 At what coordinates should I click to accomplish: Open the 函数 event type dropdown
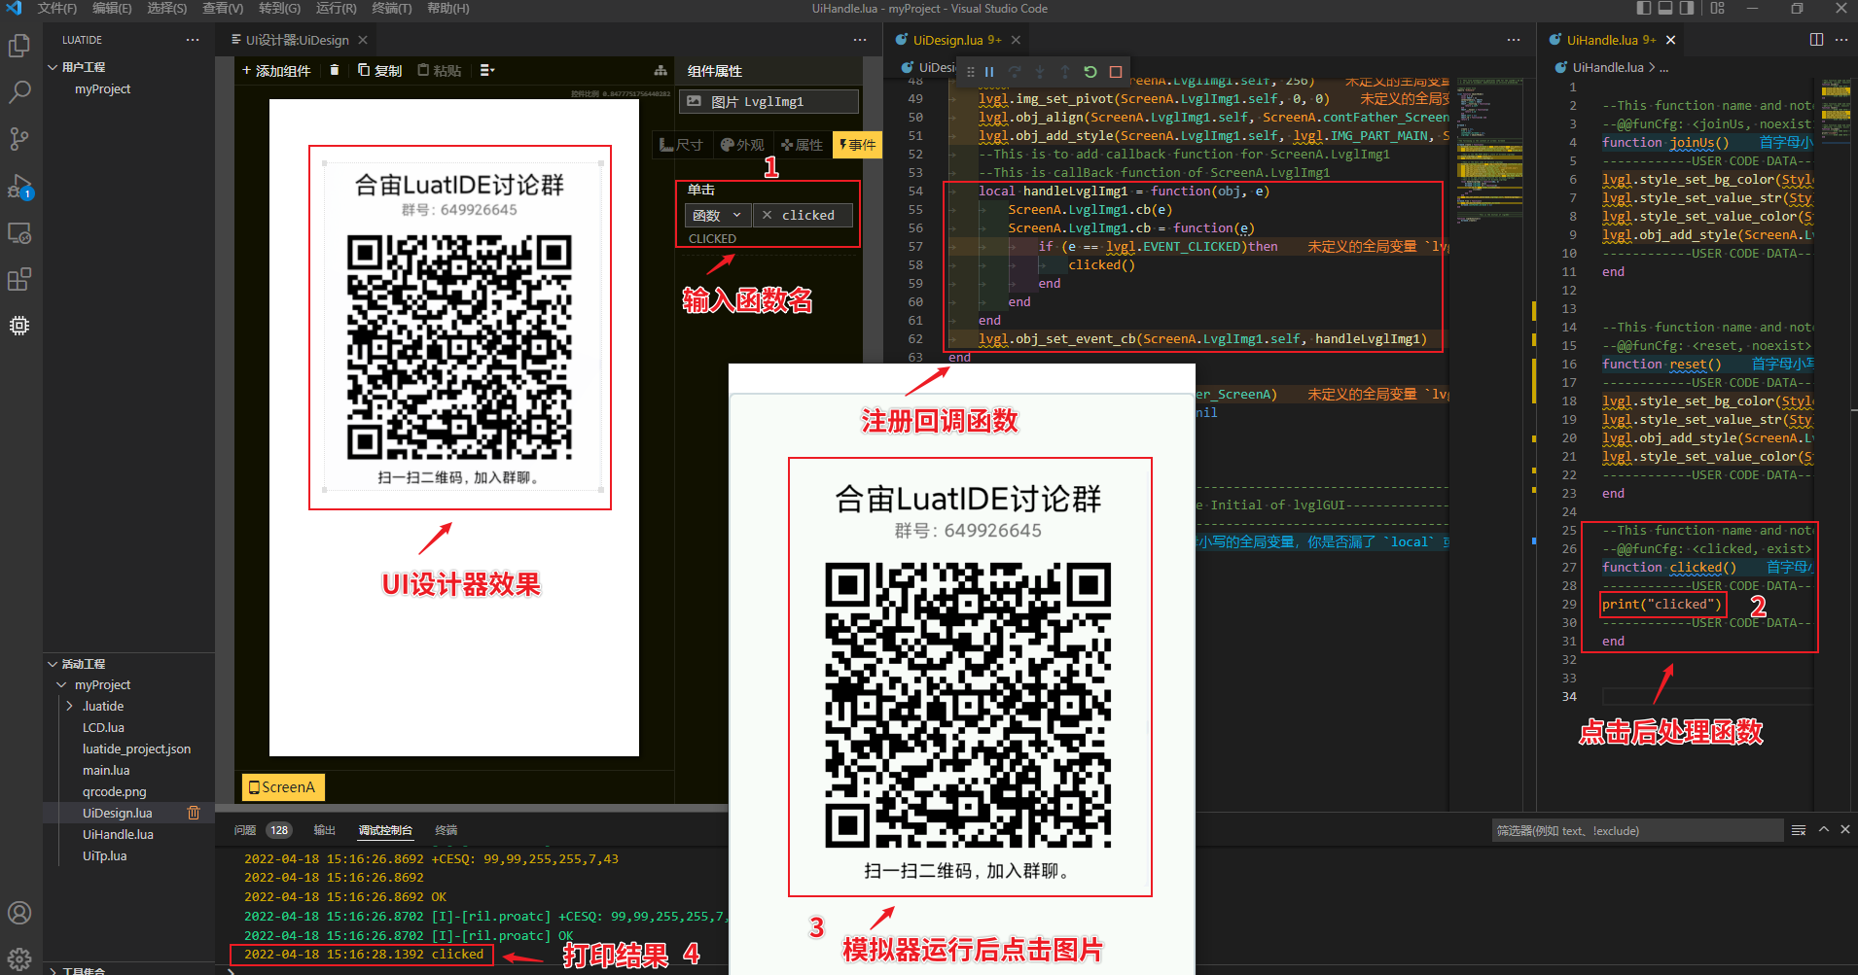(717, 215)
